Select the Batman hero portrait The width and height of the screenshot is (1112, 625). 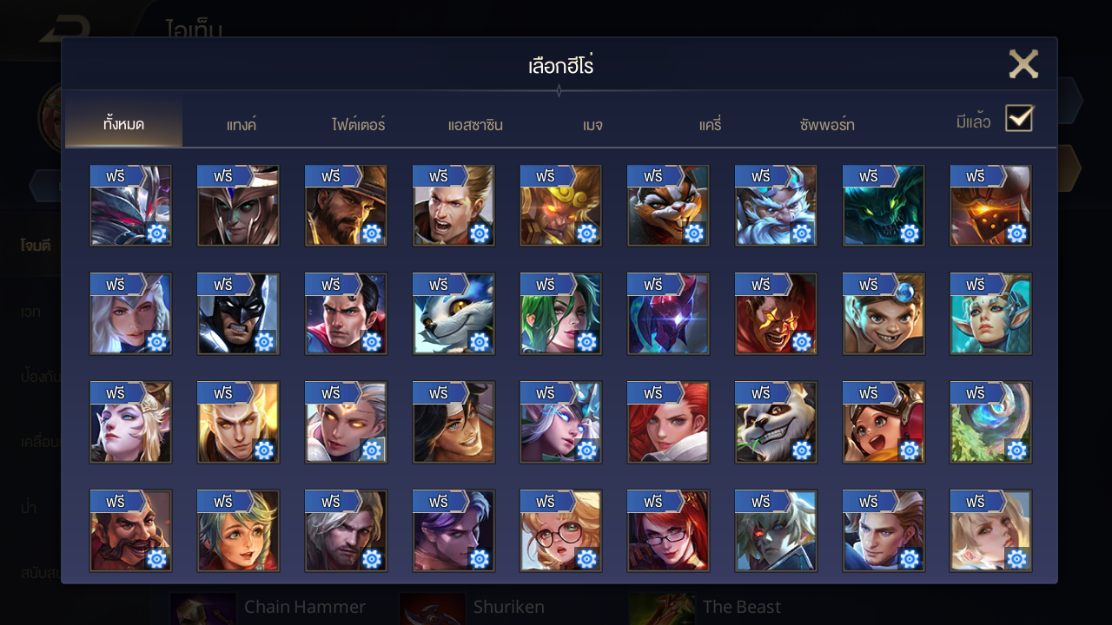(238, 313)
